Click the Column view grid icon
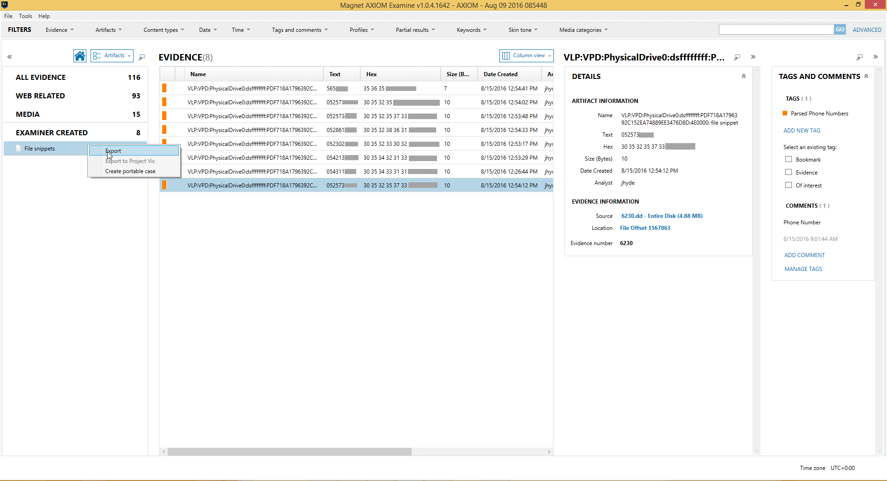887x481 pixels. tap(506, 55)
